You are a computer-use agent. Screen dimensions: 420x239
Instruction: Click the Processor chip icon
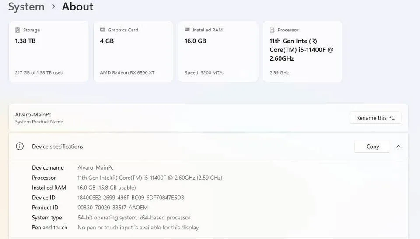tap(272, 30)
